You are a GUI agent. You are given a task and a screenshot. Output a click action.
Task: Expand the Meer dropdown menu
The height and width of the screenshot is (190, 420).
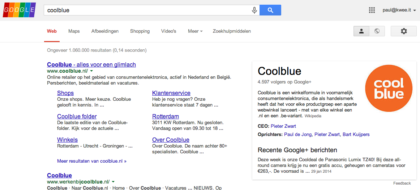pyautogui.click(x=195, y=31)
